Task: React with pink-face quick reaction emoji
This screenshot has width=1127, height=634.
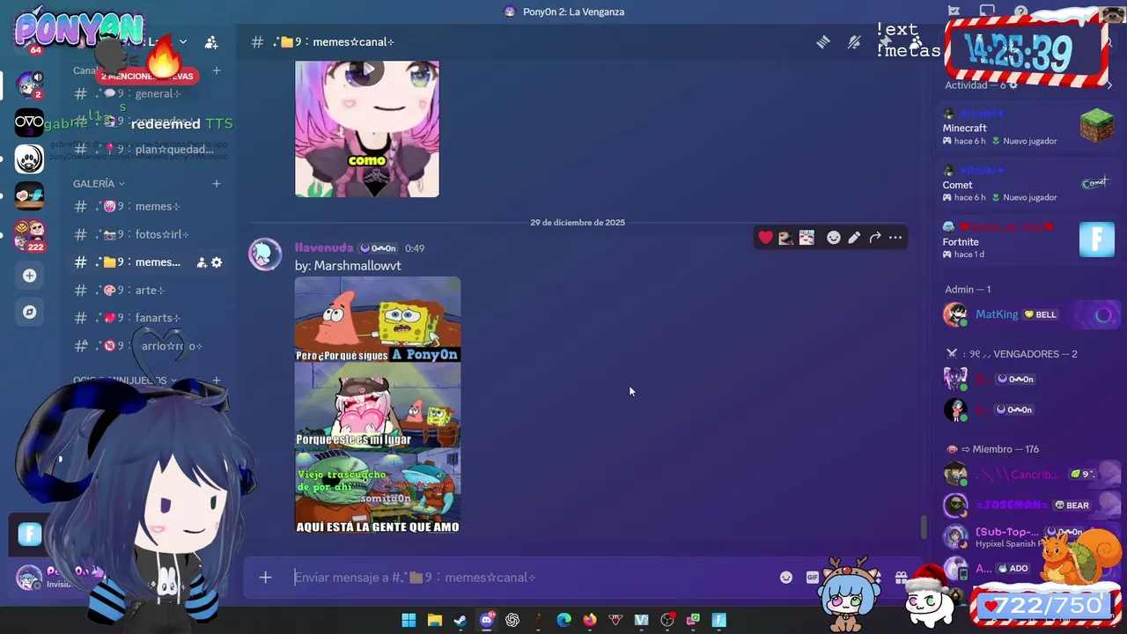Action: coord(807,238)
